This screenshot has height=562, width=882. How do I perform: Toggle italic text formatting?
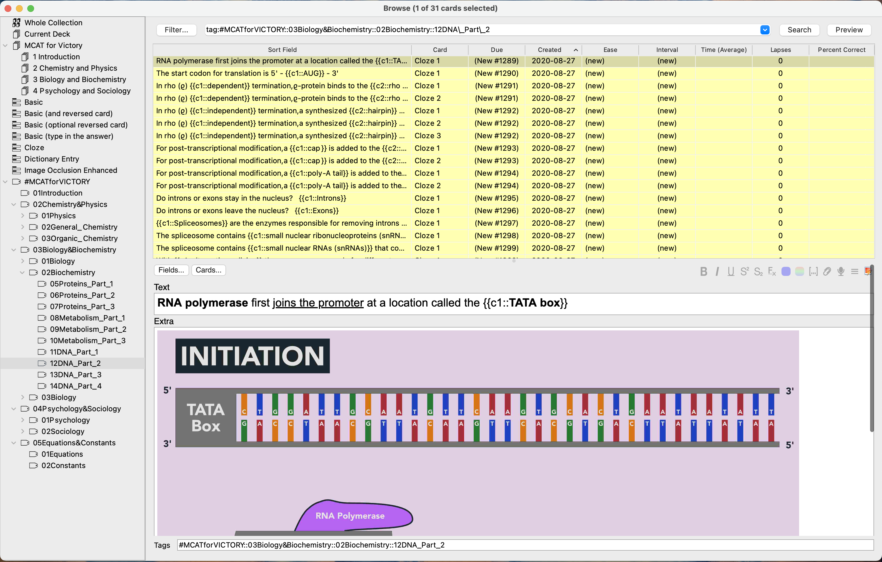coord(717,271)
